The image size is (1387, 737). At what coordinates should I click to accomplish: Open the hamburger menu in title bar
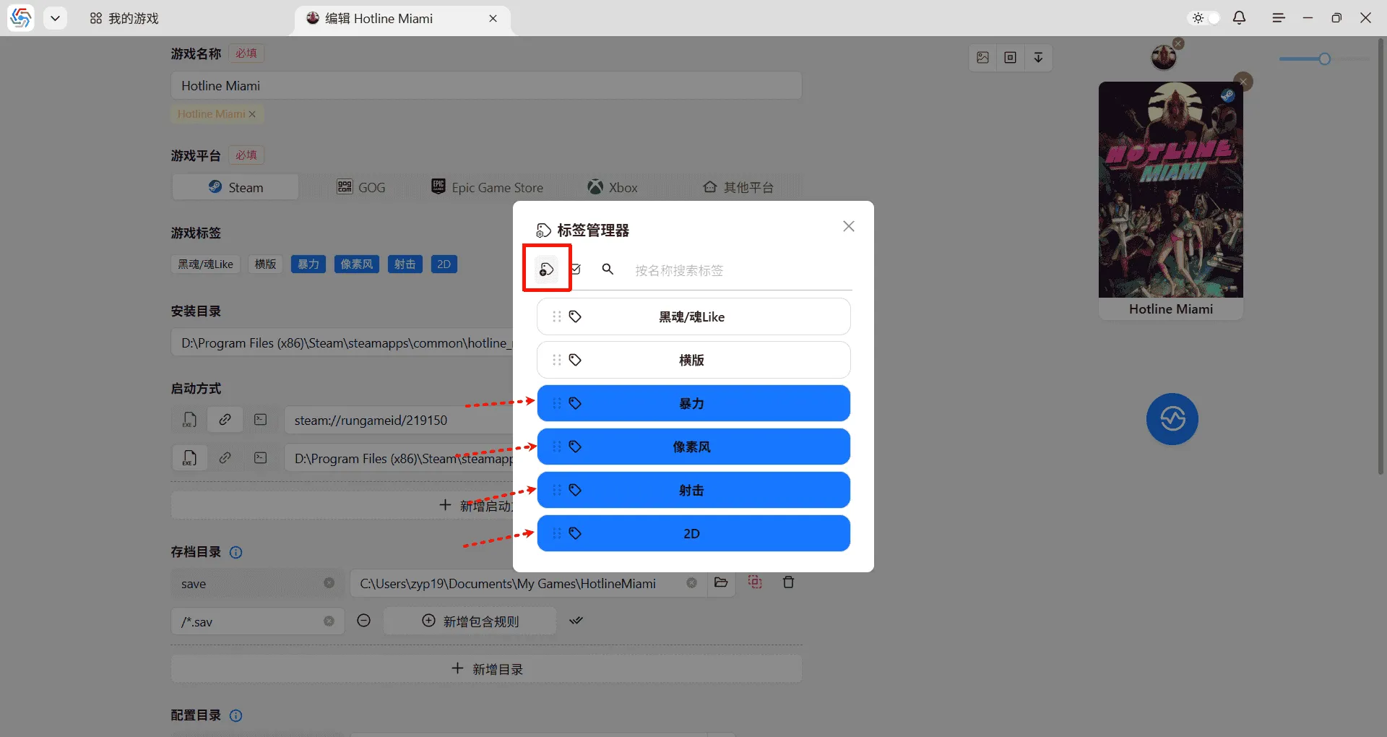tap(1279, 18)
